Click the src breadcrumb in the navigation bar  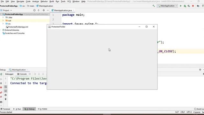22,6
